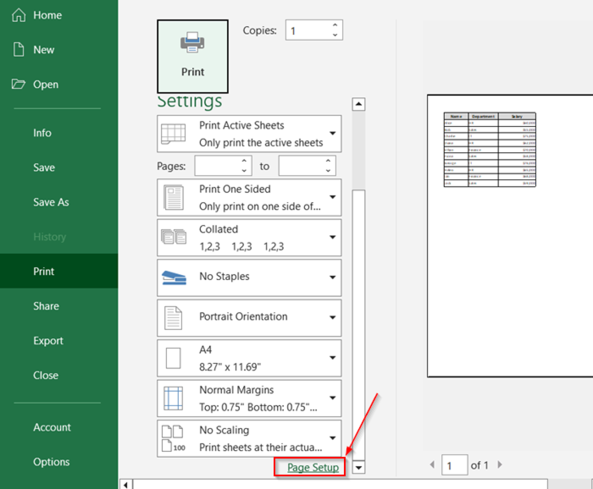
Task: Open the orientation dropdown
Action: pos(332,317)
